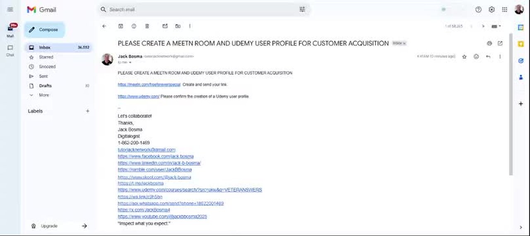Open Google Calendar in the side panel
The width and height of the screenshot is (530, 236).
521,27
